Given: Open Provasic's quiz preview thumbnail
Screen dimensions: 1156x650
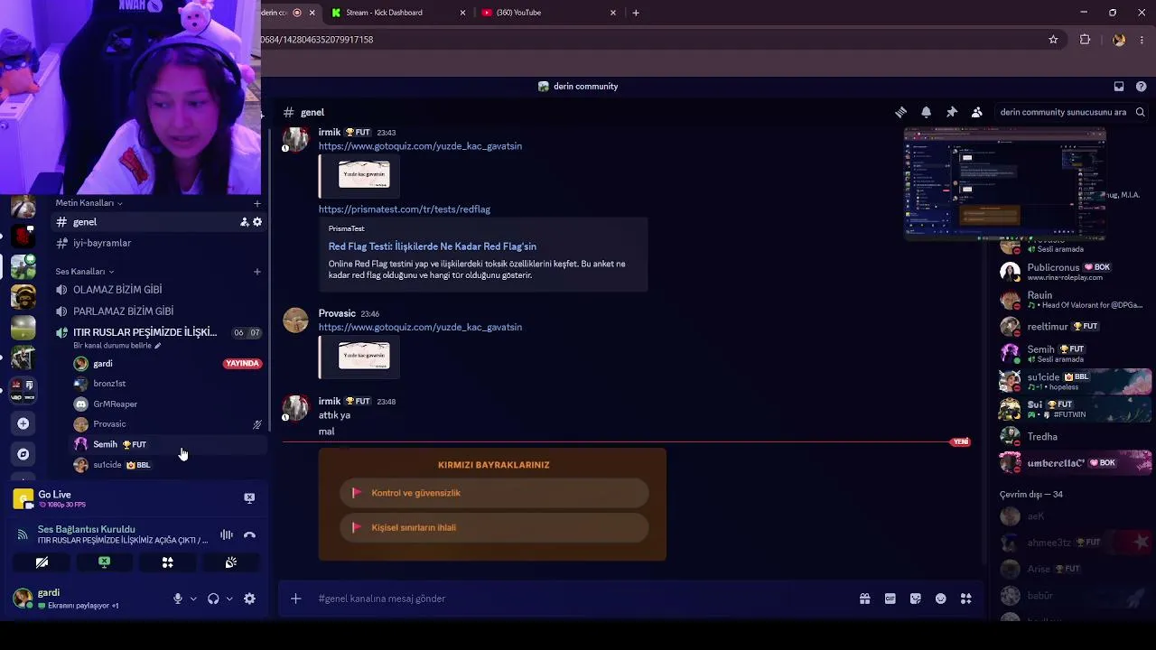Looking at the screenshot, I should click(364, 357).
